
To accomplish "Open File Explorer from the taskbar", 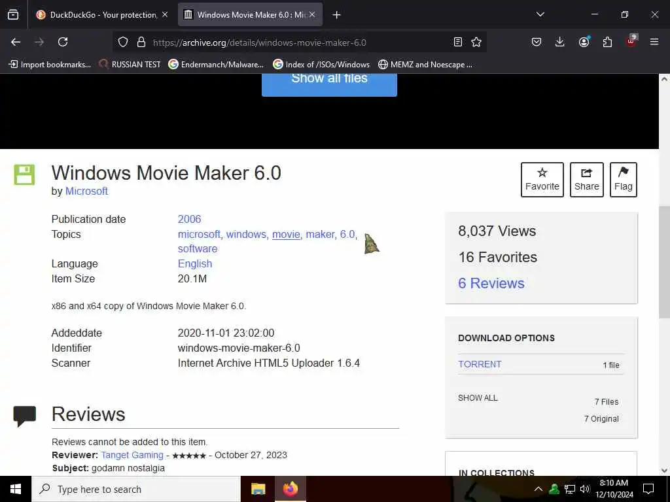I will pyautogui.click(x=258, y=489).
